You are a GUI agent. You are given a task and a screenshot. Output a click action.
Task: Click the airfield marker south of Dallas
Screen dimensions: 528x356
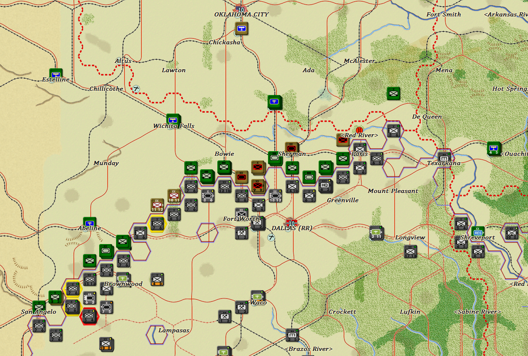tap(271, 238)
